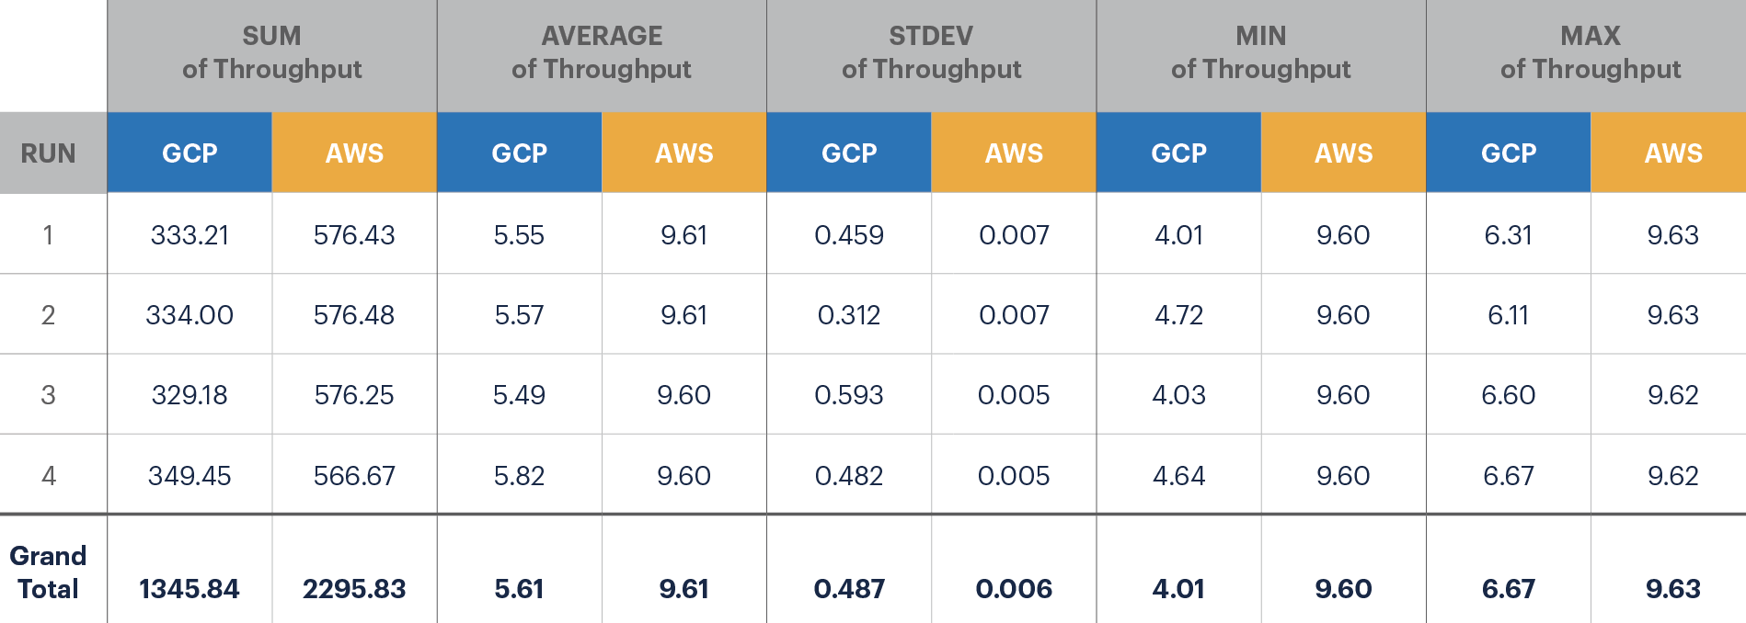Select the 566.67 cell in run 4
The width and height of the screenshot is (1746, 623).
(354, 476)
